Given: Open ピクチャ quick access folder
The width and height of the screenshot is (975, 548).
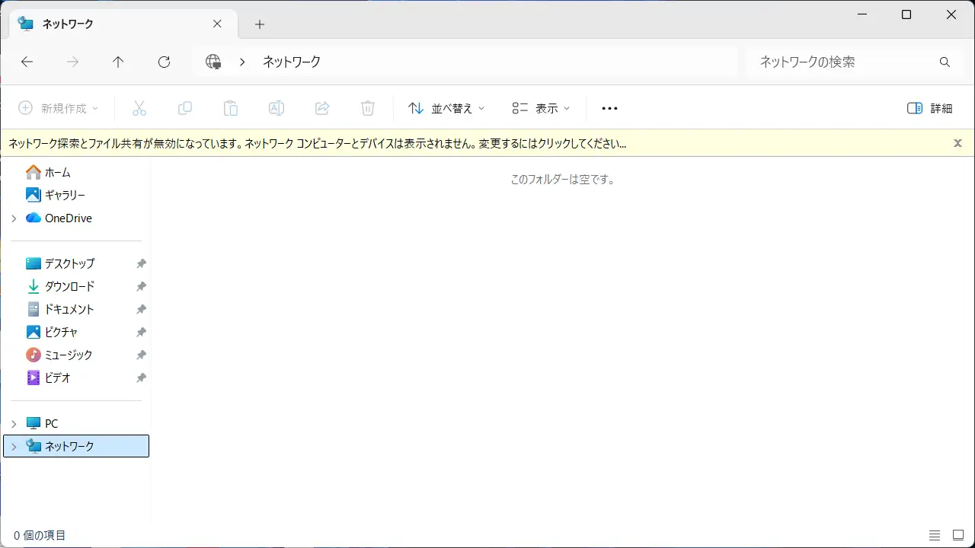Looking at the screenshot, I should pyautogui.click(x=52, y=332).
